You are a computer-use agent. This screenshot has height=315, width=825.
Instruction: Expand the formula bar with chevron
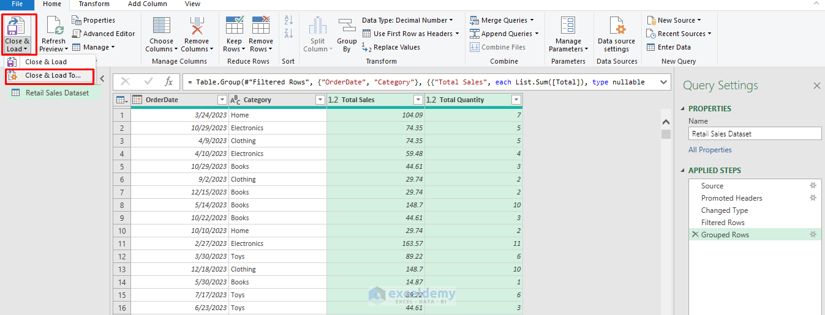(664, 82)
